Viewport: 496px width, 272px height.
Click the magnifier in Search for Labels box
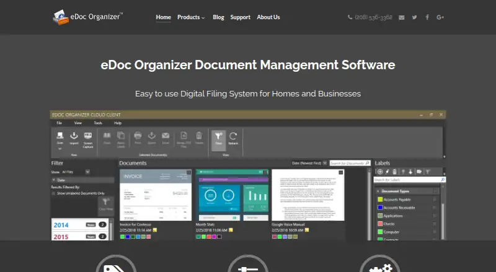click(x=443, y=179)
